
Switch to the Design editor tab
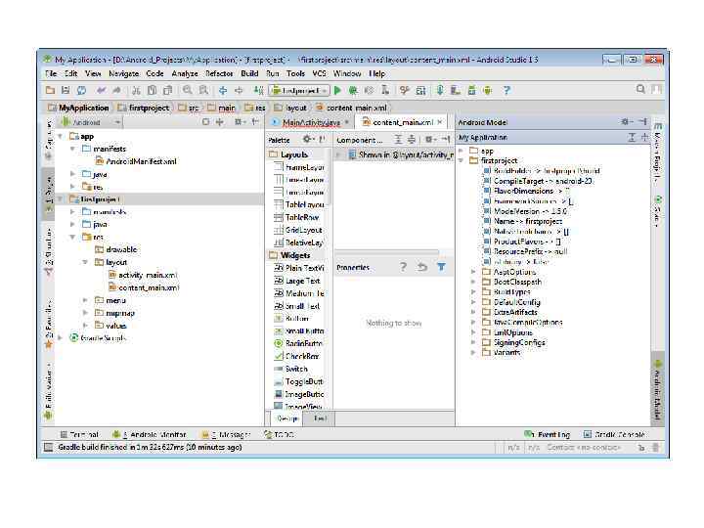tap(287, 418)
